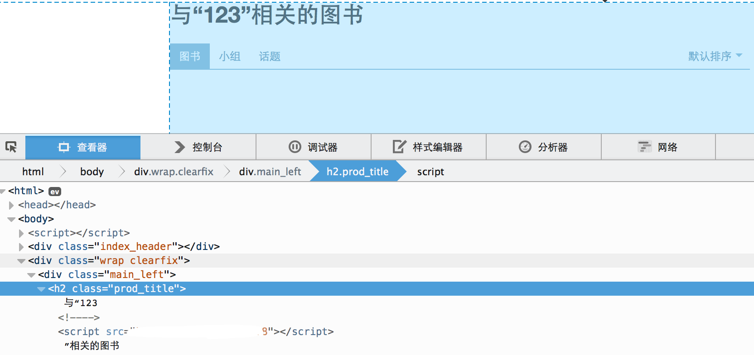
Task: Collapse the wrap clearfix div node
Action: point(21,261)
